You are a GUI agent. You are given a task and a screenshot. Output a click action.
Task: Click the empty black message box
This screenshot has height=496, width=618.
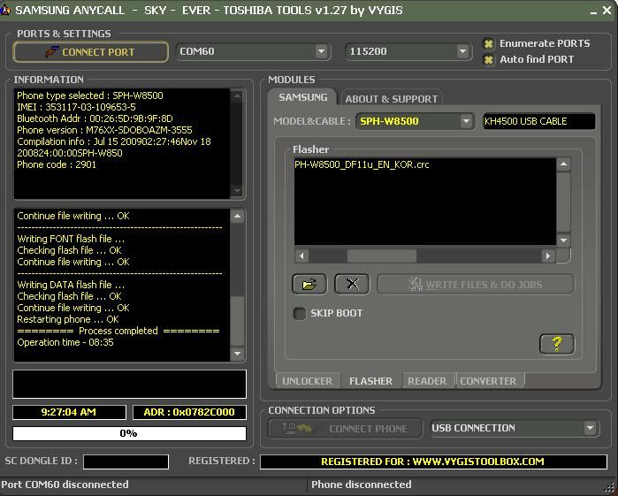pos(129,384)
